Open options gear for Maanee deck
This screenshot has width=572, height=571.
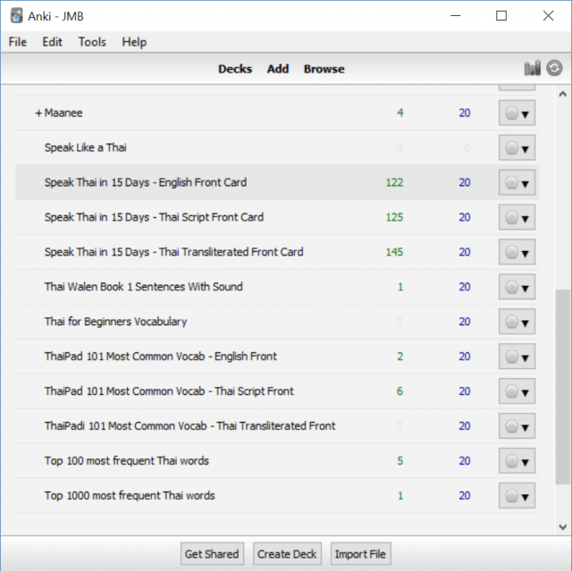coord(517,113)
